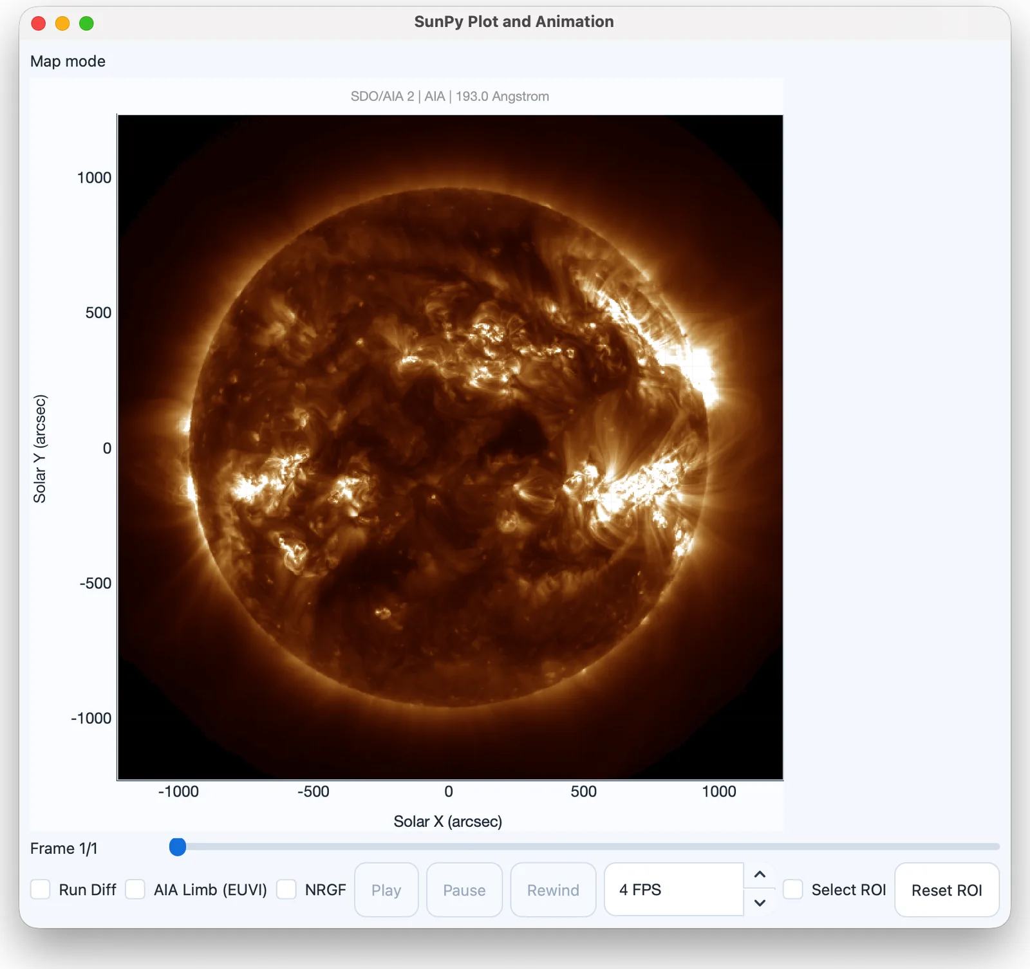Image resolution: width=1030 pixels, height=969 pixels.
Task: Click the solar image plot area
Action: click(x=450, y=447)
